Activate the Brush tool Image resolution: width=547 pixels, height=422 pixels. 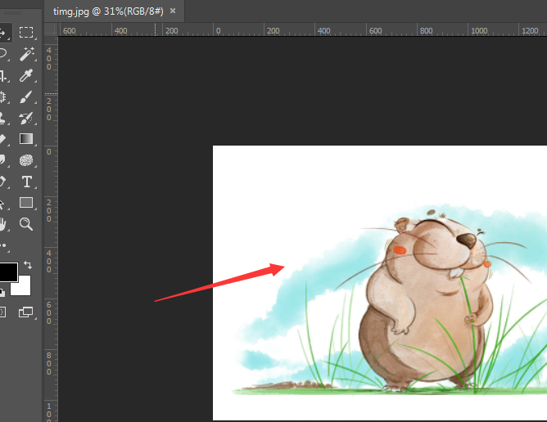26,97
